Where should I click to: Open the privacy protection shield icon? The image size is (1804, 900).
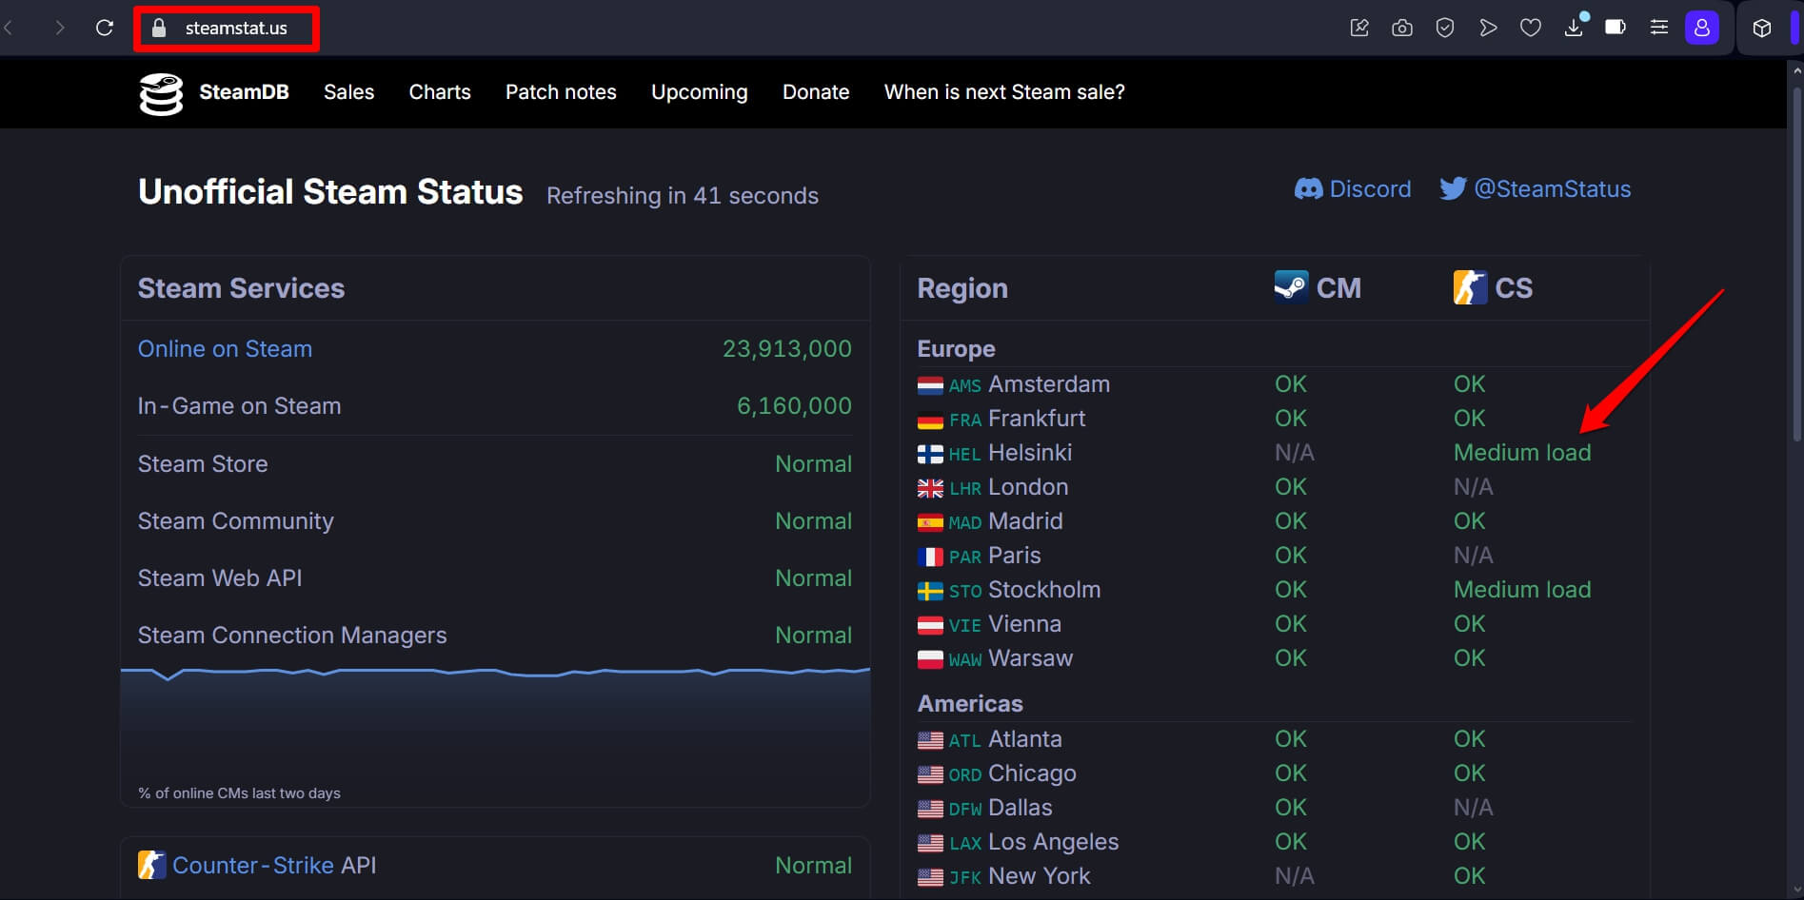pyautogui.click(x=1444, y=28)
